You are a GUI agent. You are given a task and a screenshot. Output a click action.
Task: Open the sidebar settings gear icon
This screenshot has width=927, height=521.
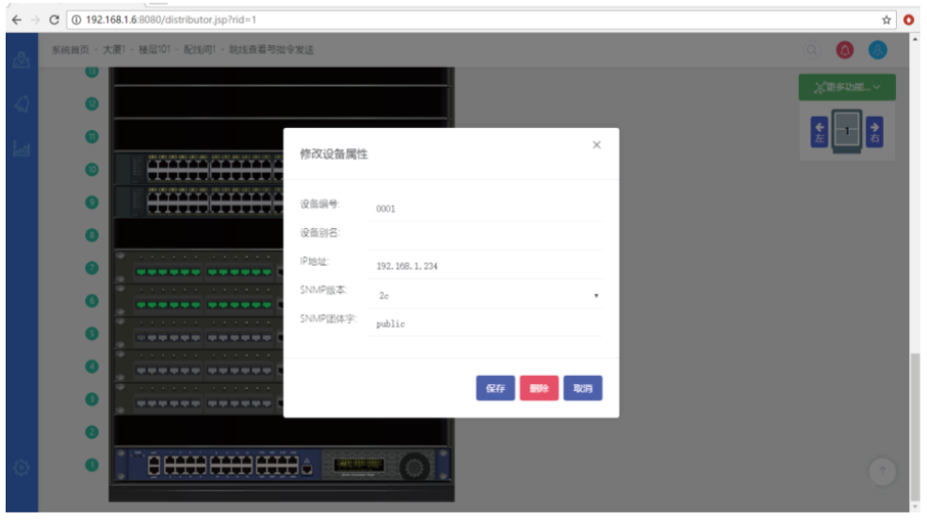(21, 467)
